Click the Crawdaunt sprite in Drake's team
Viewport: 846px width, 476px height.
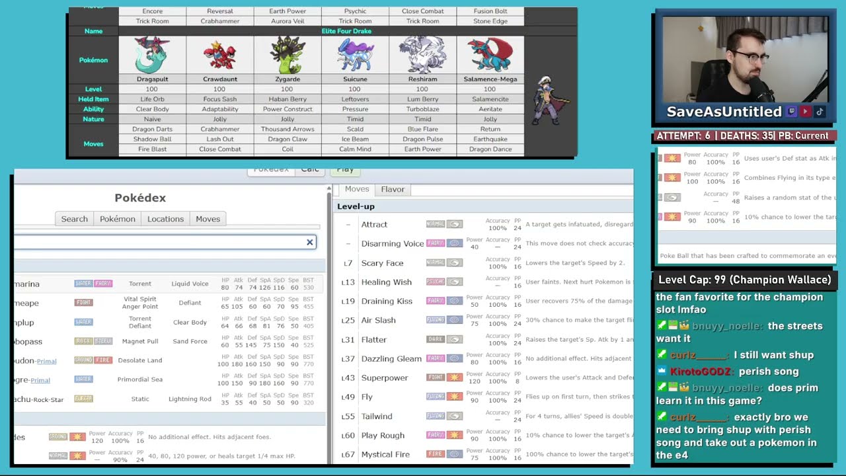(x=219, y=56)
